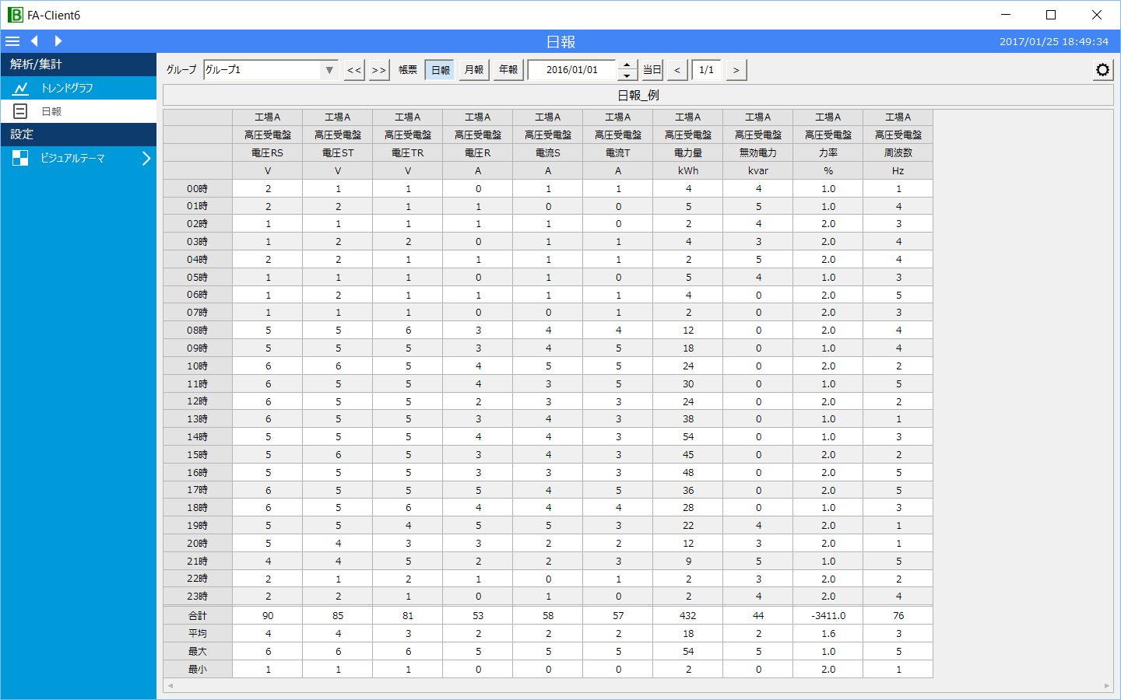The width and height of the screenshot is (1121, 700).
Task: Click the page indicator 1/1 field
Action: point(706,70)
